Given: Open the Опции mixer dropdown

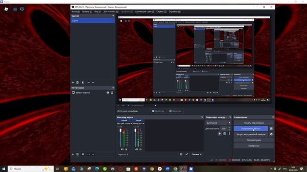Looking at the screenshot, I should click(196, 154).
